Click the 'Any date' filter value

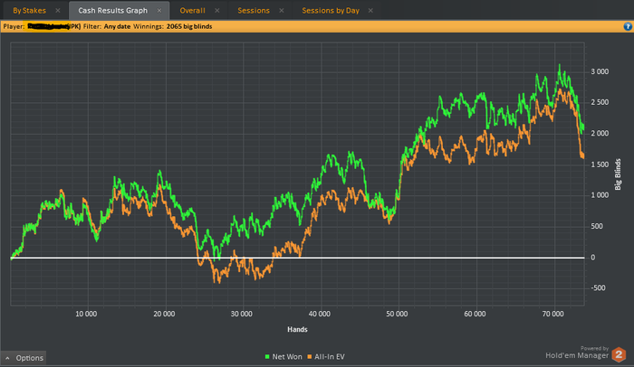(x=117, y=26)
